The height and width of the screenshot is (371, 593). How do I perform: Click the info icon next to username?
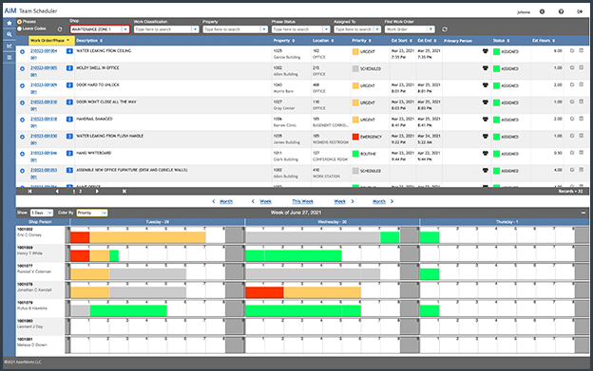[x=542, y=11]
